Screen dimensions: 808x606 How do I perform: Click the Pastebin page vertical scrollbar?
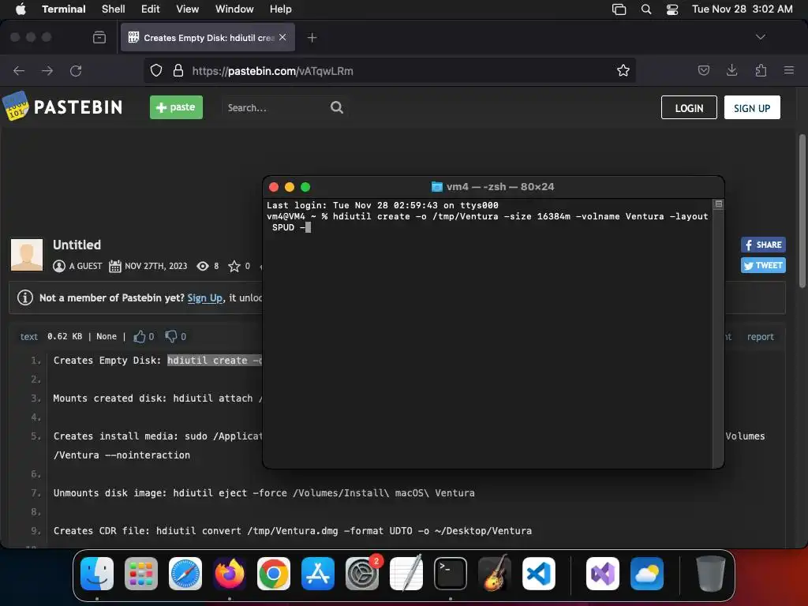coord(802,211)
